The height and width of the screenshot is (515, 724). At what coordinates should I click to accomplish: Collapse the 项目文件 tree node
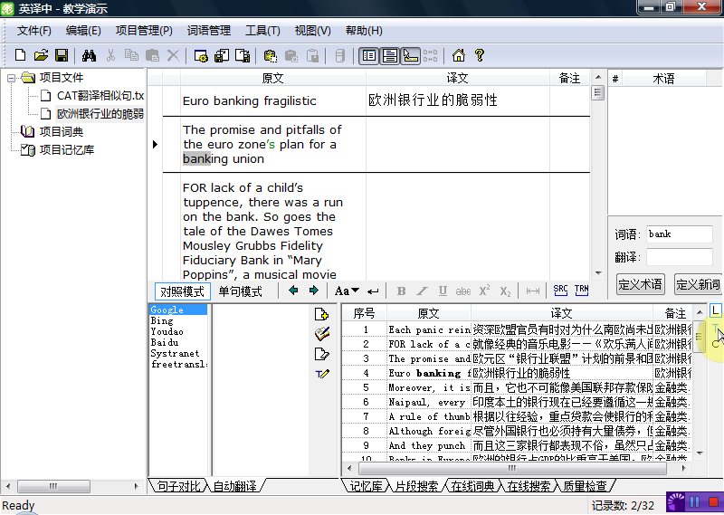(x=11, y=78)
